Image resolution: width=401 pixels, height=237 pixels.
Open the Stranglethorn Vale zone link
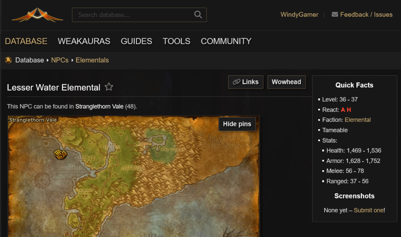click(99, 106)
